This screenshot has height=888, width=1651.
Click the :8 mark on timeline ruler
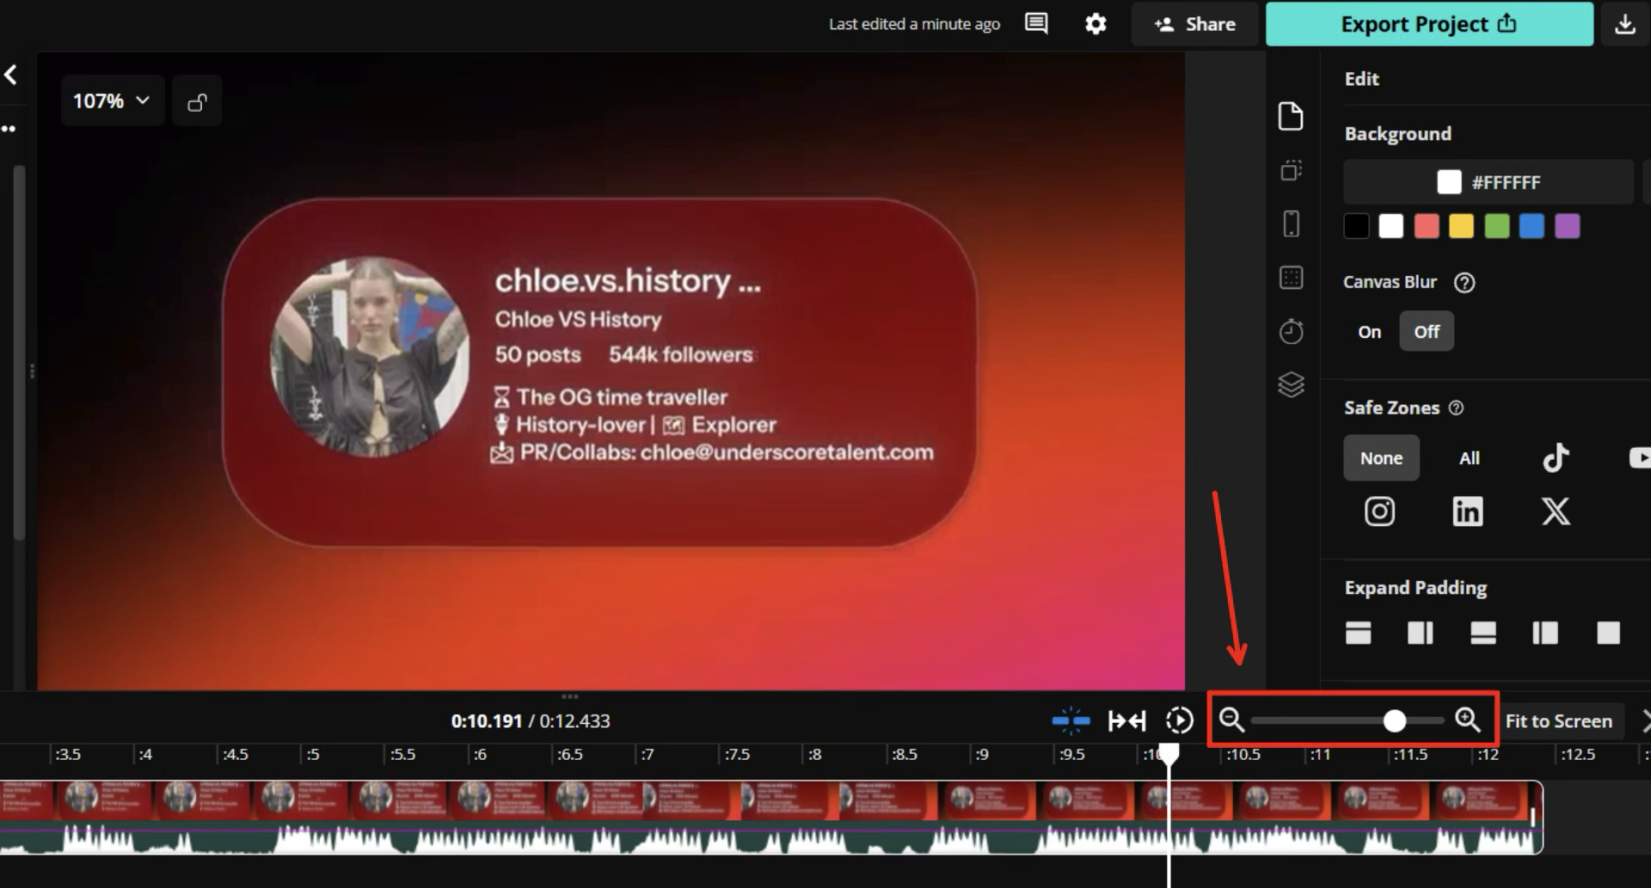[x=814, y=755]
